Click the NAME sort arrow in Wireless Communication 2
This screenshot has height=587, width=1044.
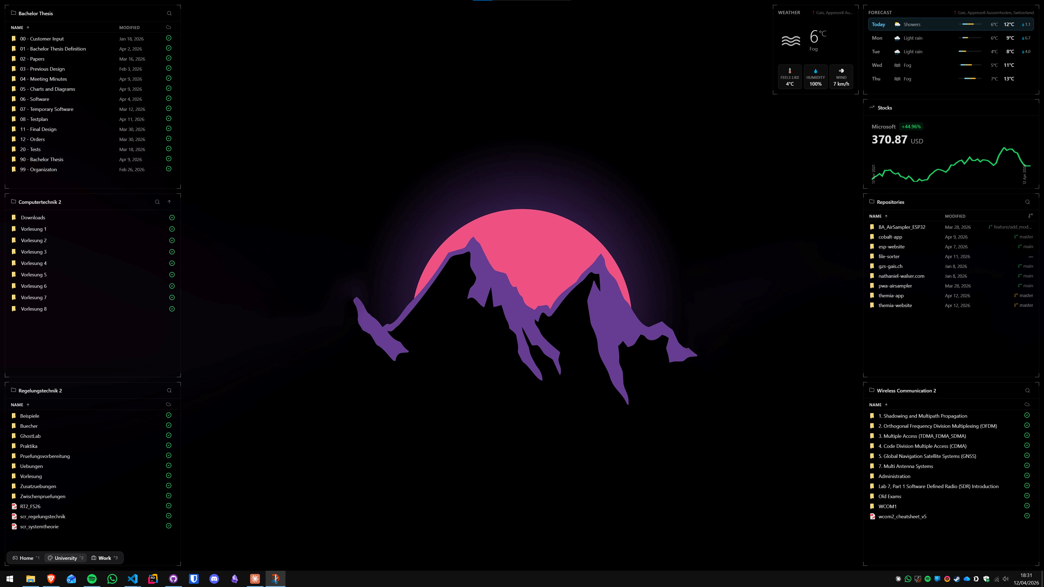(886, 405)
